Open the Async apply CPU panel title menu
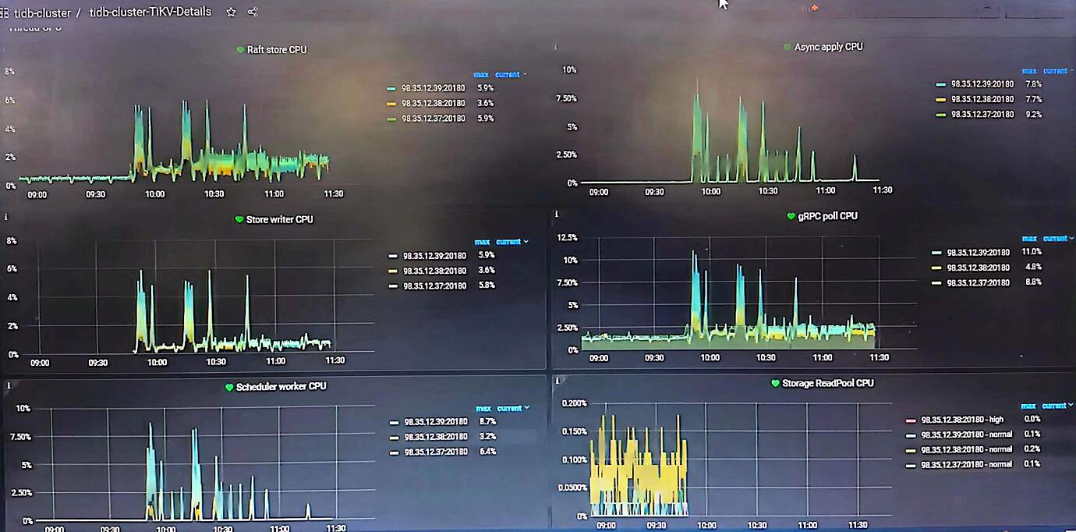The height and width of the screenshot is (532, 1076). point(828,47)
